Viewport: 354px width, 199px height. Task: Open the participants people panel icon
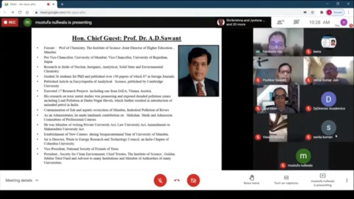[280, 22]
